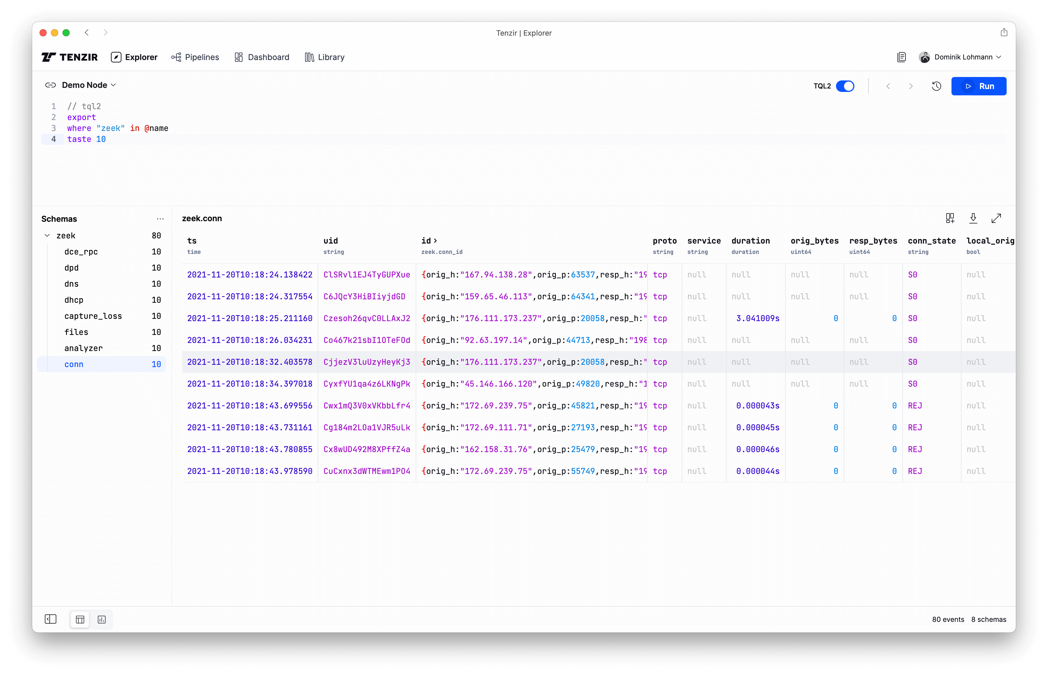The width and height of the screenshot is (1048, 675).
Task: Click editor line 4 taste 10
Action: [86, 139]
